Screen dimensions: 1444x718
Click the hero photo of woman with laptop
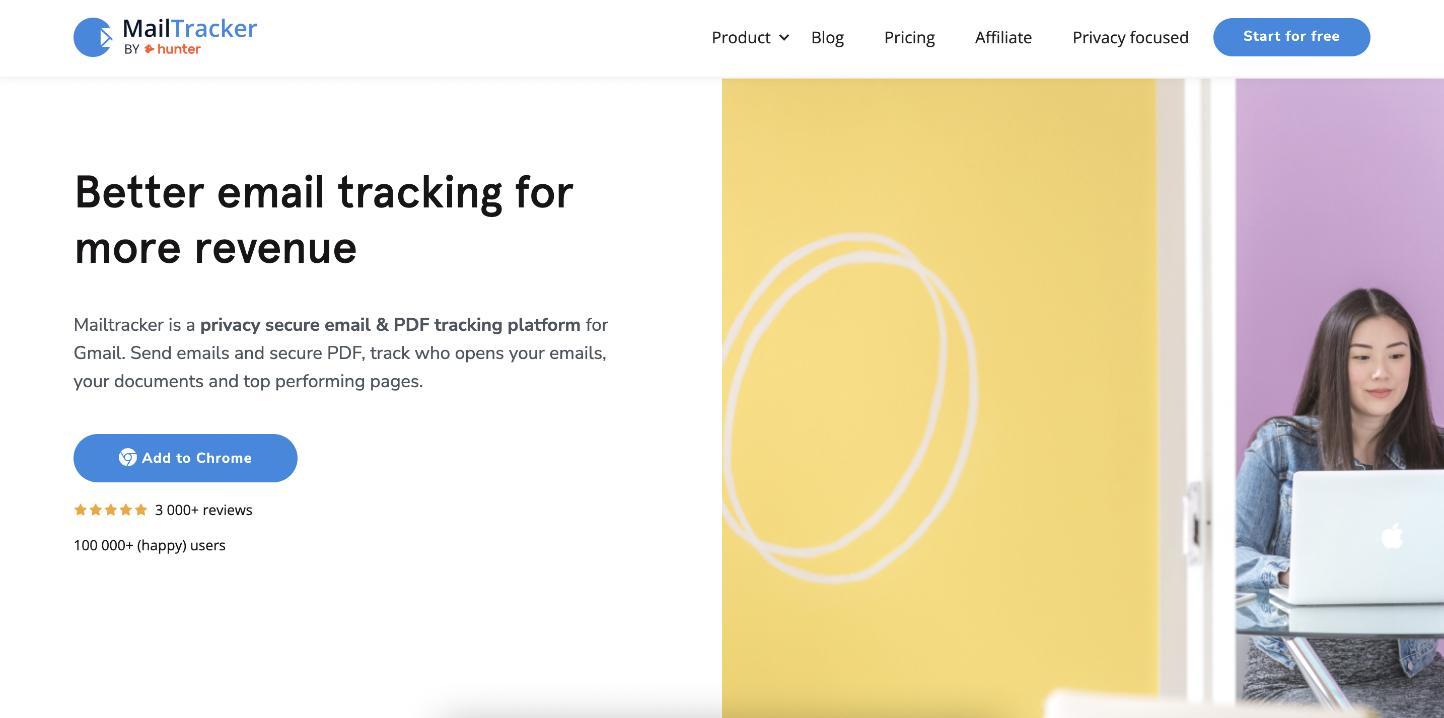coord(1082,398)
